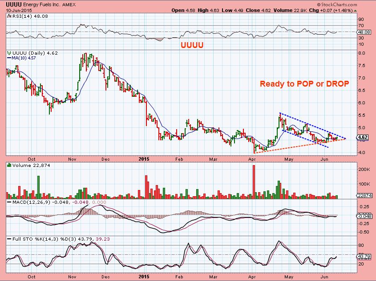The height and width of the screenshot is (281, 376).
Task: Click the 4.0 price axis label
Action: pyautogui.click(x=362, y=153)
